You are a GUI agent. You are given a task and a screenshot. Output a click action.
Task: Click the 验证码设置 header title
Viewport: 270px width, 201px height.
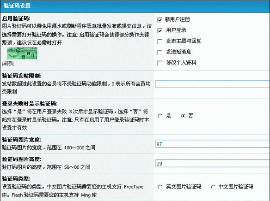(x=17, y=6)
